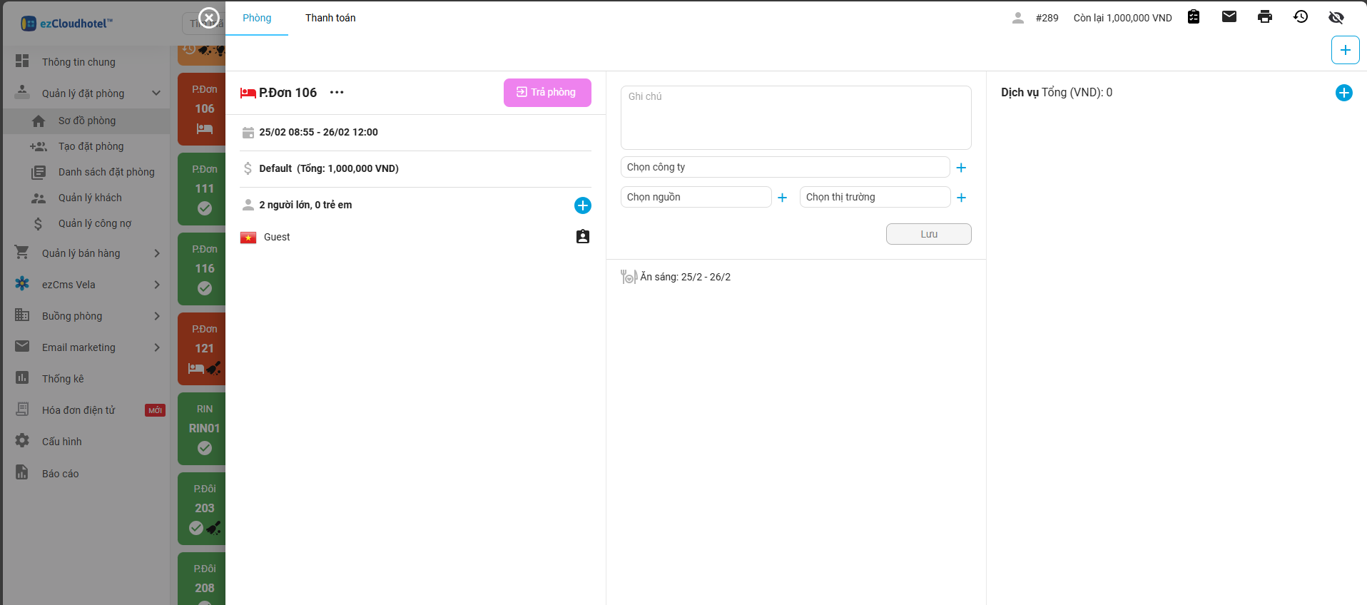
Task: Add new company with plus icon
Action: click(961, 168)
